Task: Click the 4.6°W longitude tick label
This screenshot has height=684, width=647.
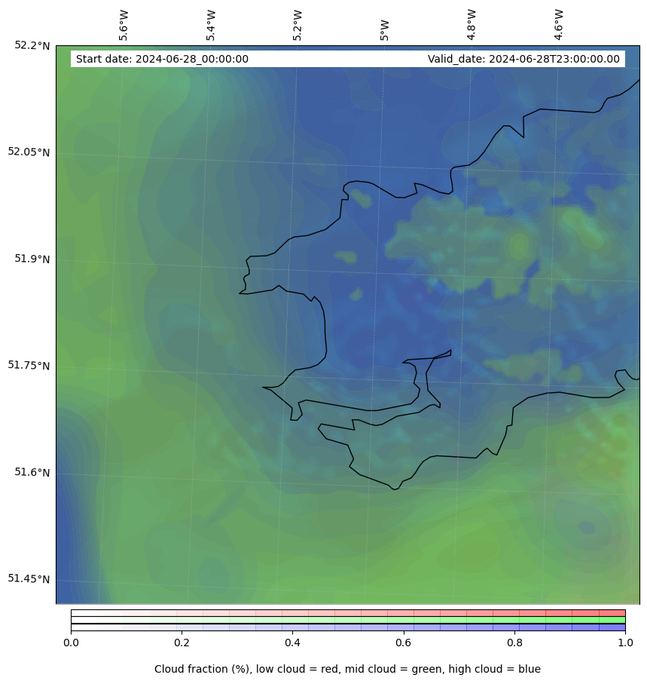Action: [x=558, y=25]
